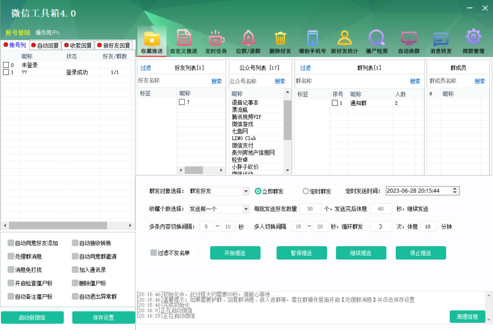Click the 拉群/退群 icon
The width and height of the screenshot is (493, 330).
coord(248,40)
